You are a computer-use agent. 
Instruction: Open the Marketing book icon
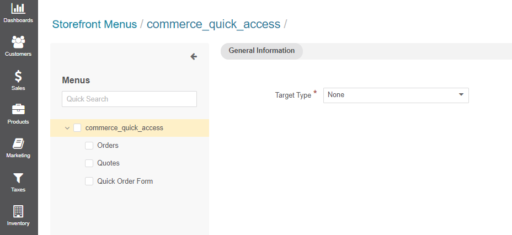tap(18, 143)
